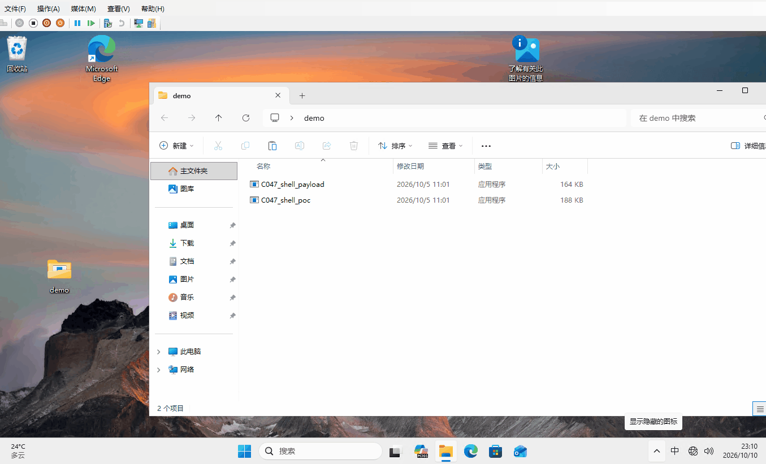Open the 帮助(H) menu

coord(153,9)
